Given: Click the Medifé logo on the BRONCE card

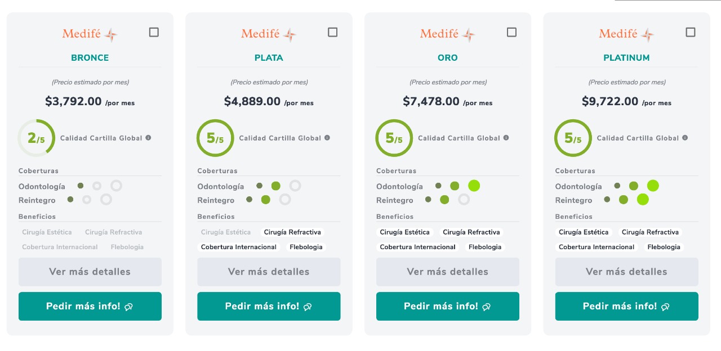Looking at the screenshot, I should (90, 34).
